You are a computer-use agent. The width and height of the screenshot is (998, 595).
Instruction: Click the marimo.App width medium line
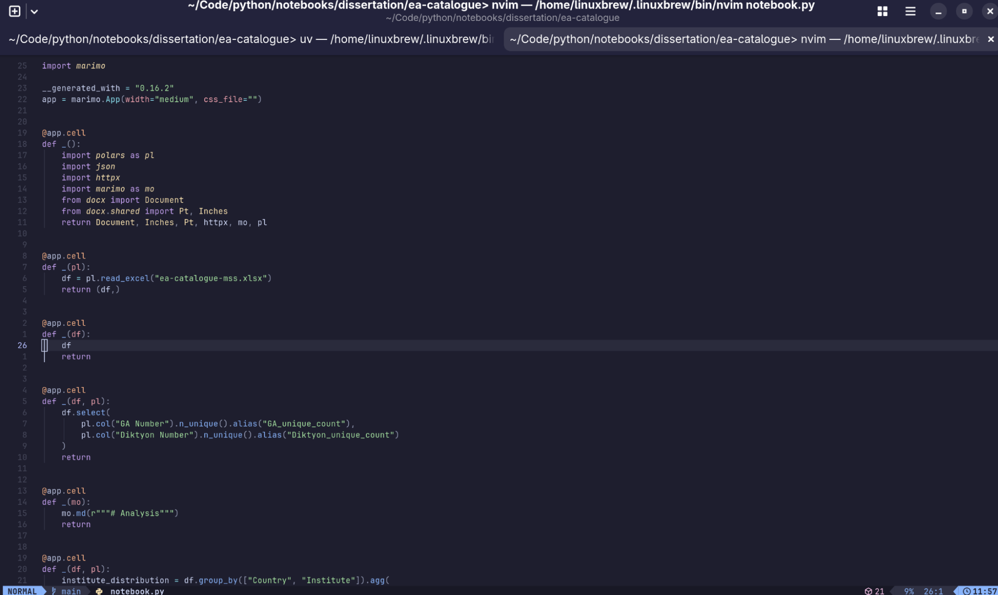152,99
